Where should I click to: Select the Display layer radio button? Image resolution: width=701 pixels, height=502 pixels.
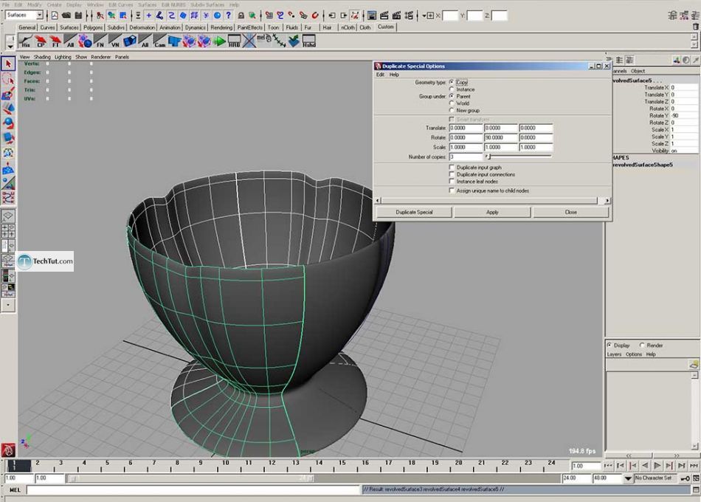pyautogui.click(x=610, y=345)
